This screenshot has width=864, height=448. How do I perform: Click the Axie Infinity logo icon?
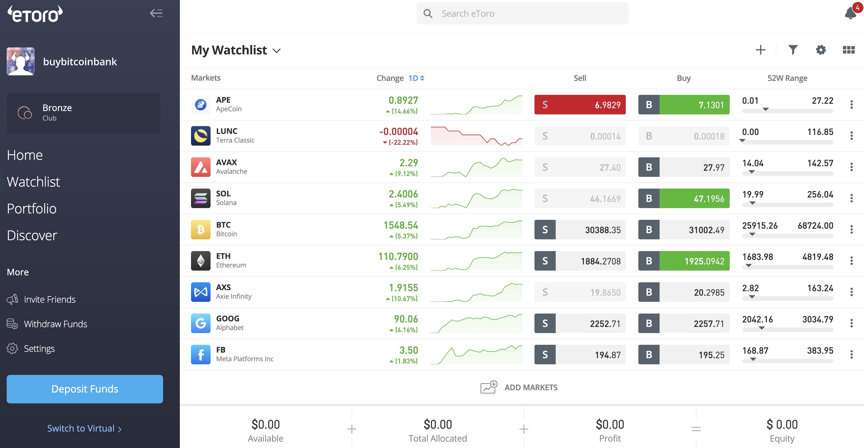tap(201, 292)
